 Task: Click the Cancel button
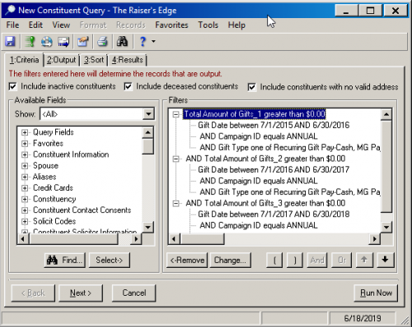[134, 293]
